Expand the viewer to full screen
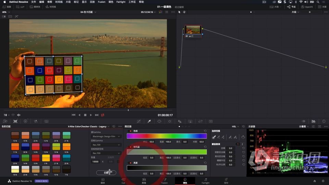329x185 pixels. pyautogui.click(x=167, y=12)
